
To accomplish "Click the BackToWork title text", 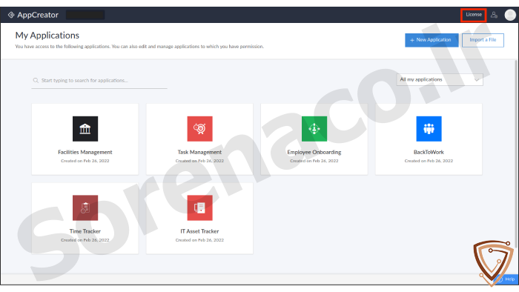I will point(429,152).
